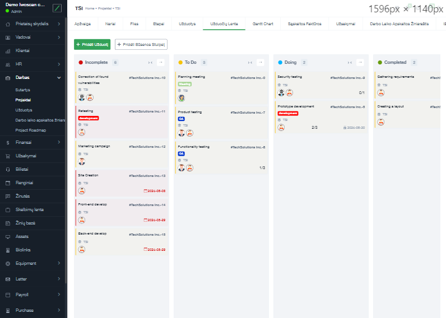Click assignee avatar on the Marketing campaign card
446x318 pixels.
click(82, 162)
